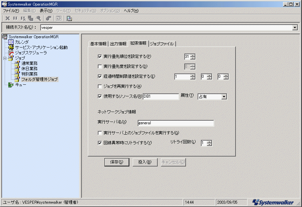This screenshot has width=302, height=207.
Task: Collapse the ジョブ tree node
Action: (5, 58)
